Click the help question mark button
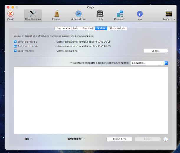The height and width of the screenshot is (153, 180). pyautogui.click(x=166, y=139)
